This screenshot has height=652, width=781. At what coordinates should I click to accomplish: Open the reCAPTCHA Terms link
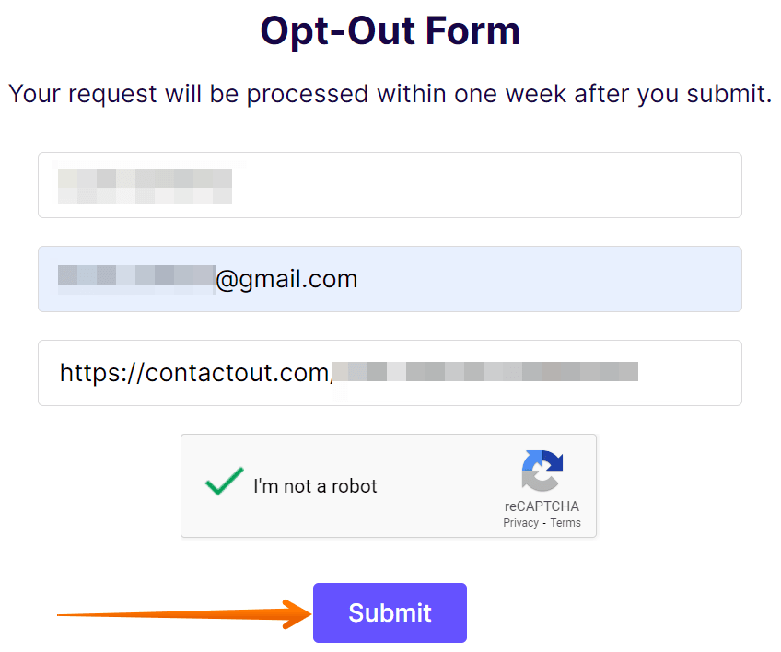565,522
